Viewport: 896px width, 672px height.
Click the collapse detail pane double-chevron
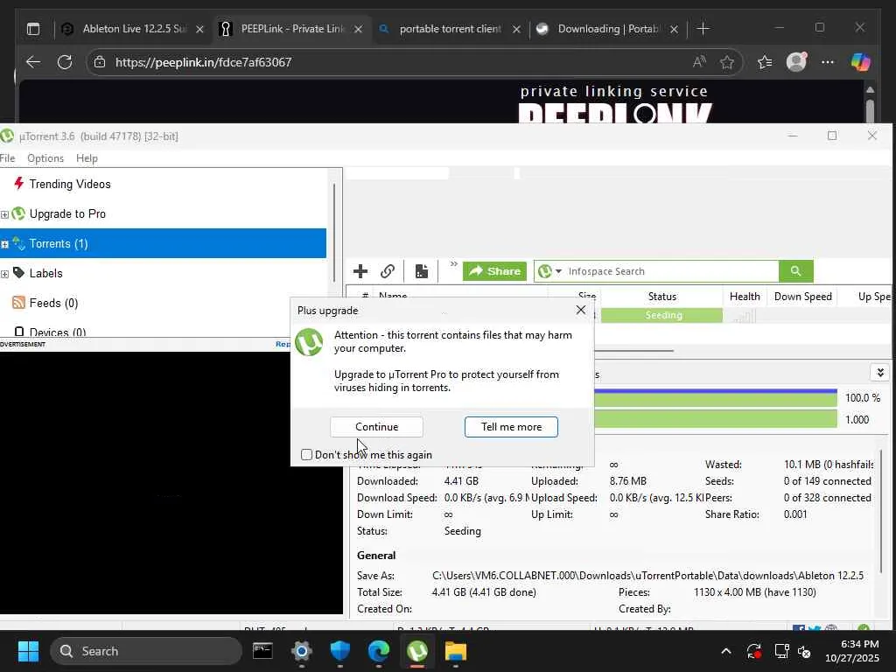coord(880,373)
